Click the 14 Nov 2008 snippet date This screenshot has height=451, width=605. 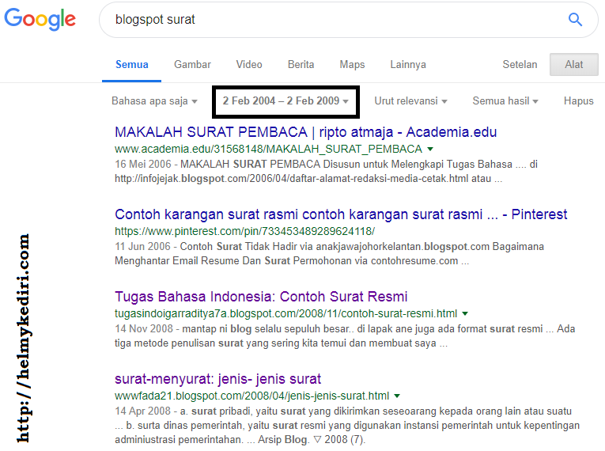143,328
